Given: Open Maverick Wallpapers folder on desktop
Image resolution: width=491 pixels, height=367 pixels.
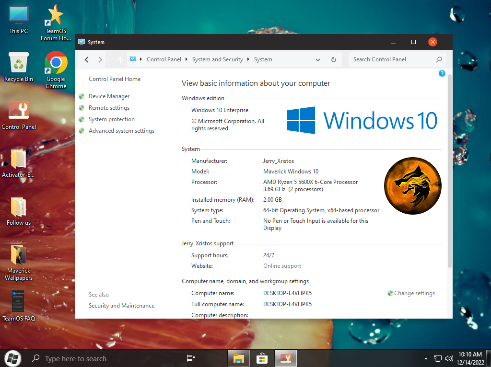Looking at the screenshot, I should coord(19,262).
